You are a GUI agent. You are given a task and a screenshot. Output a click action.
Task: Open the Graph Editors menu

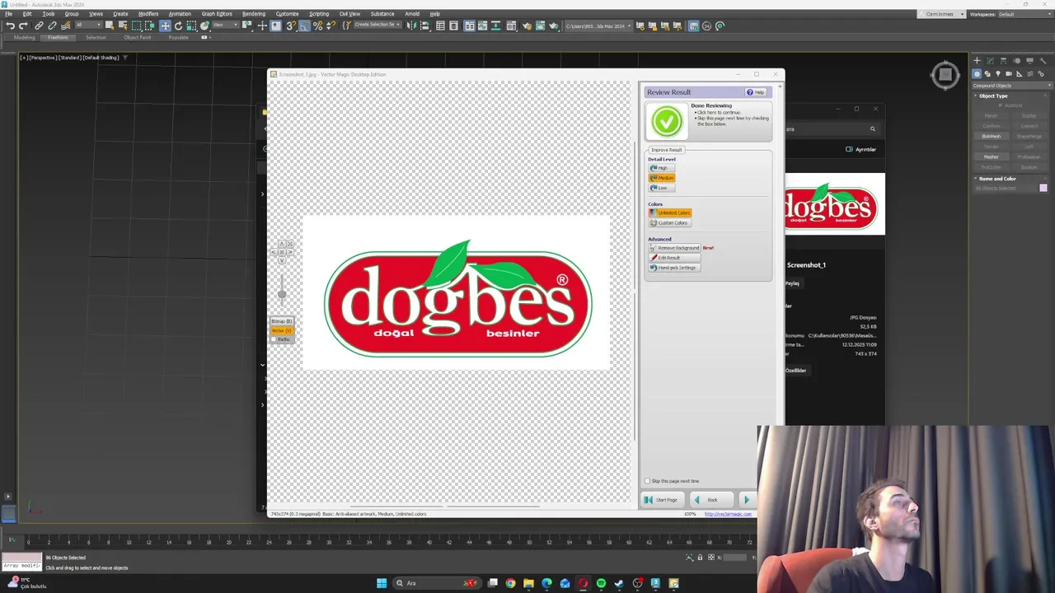coord(217,14)
